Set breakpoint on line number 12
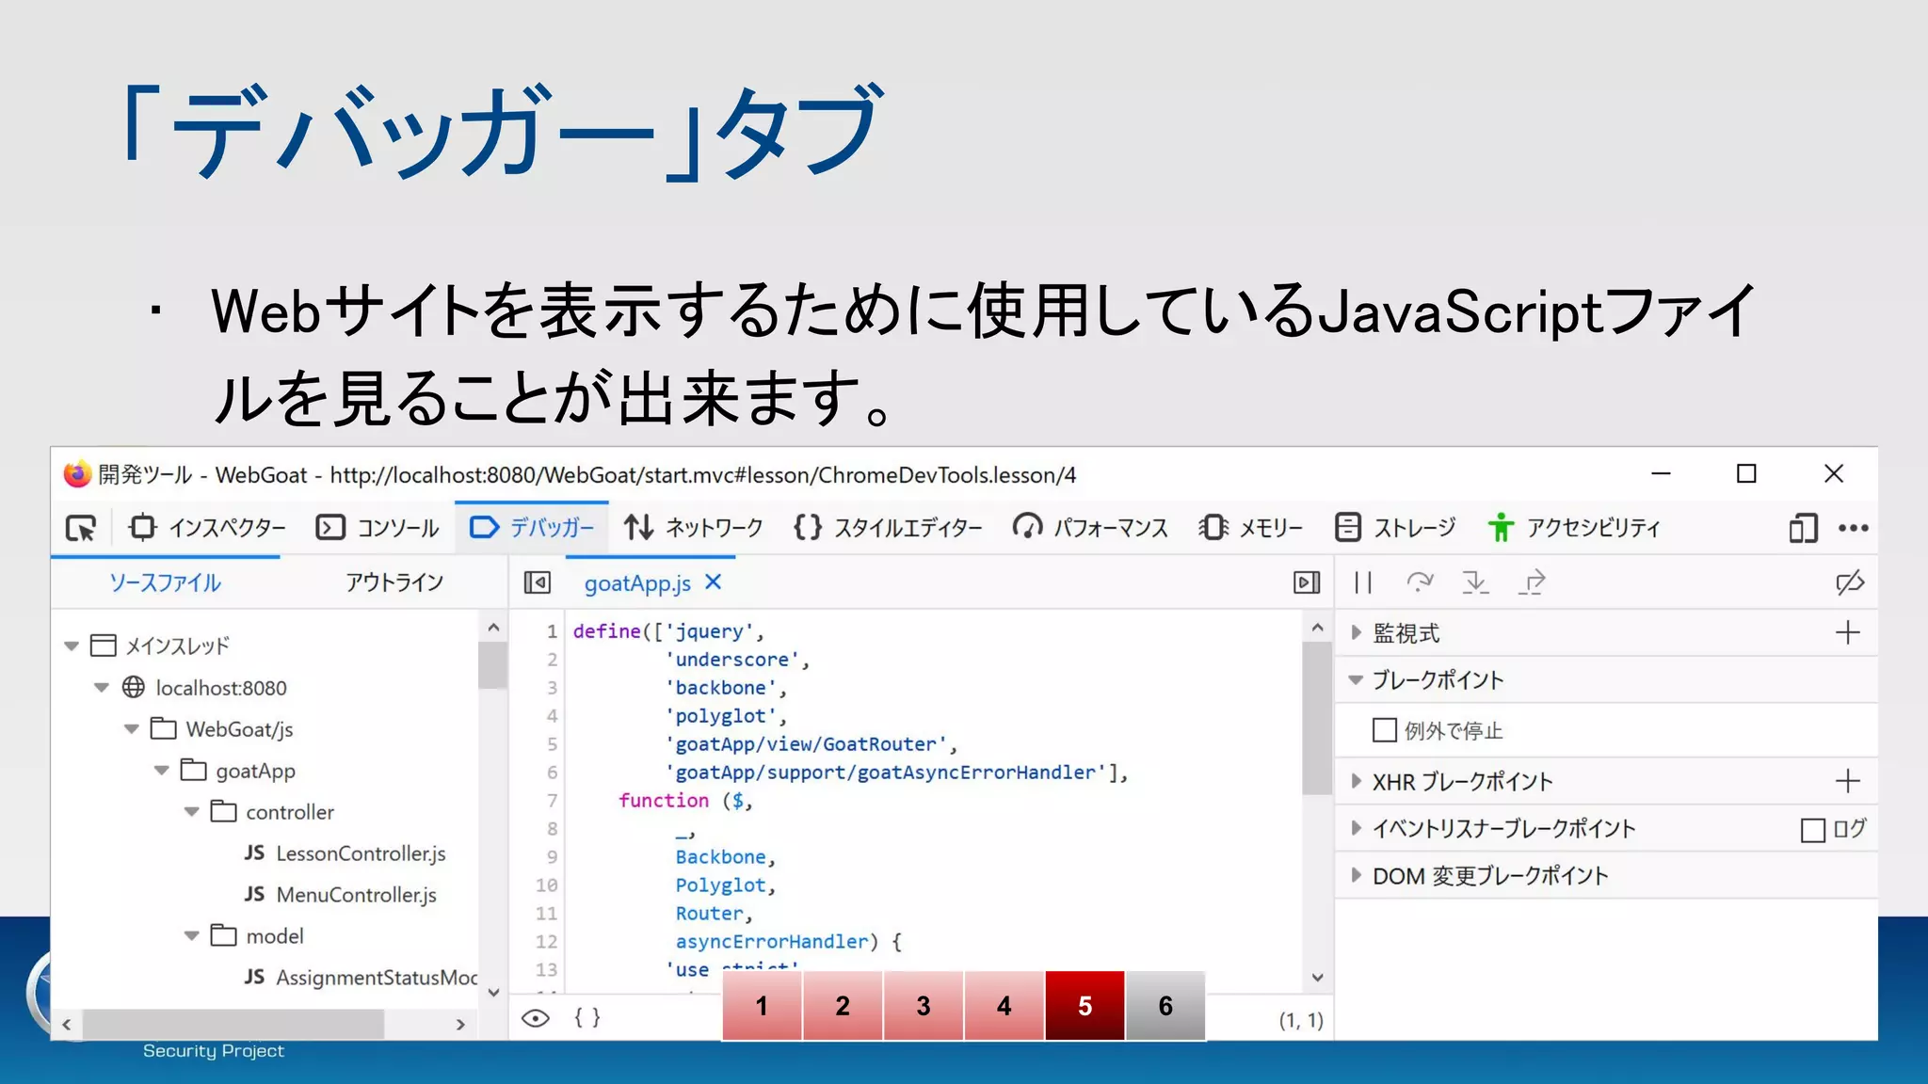1928x1084 pixels. click(546, 942)
